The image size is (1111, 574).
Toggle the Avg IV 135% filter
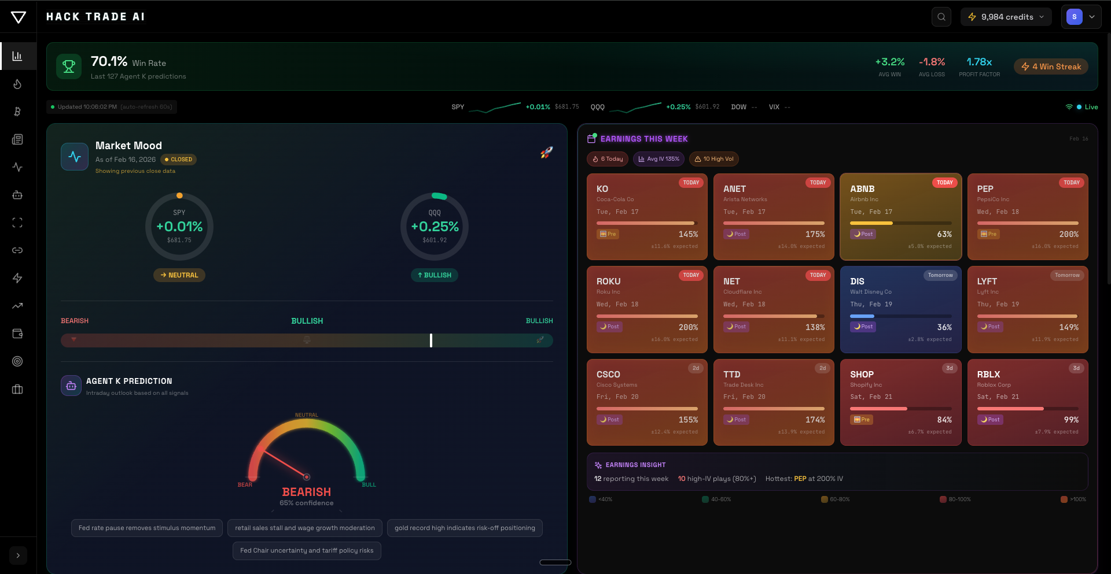pyautogui.click(x=658, y=158)
